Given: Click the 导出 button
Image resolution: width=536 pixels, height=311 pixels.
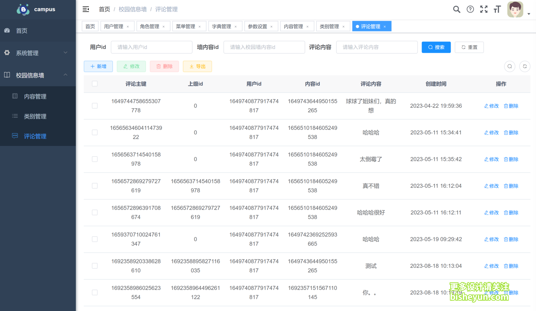Looking at the screenshot, I should pos(197,66).
